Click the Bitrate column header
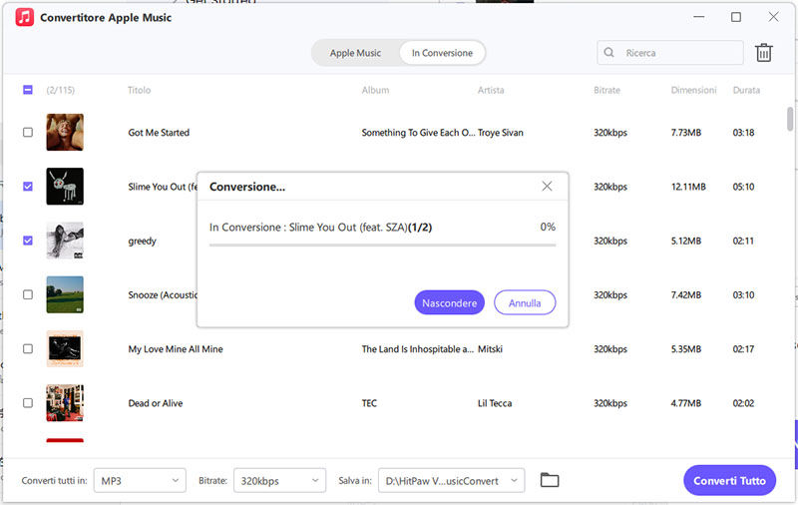The width and height of the screenshot is (798, 505). 606,90
